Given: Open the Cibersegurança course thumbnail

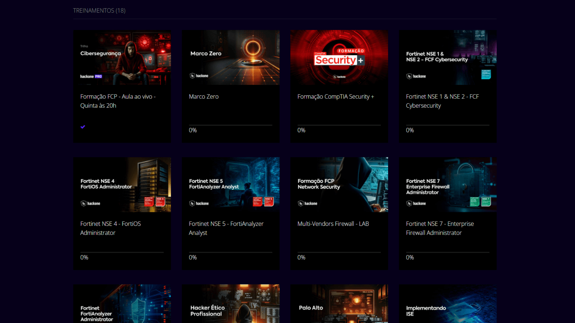Looking at the screenshot, I should (122, 57).
